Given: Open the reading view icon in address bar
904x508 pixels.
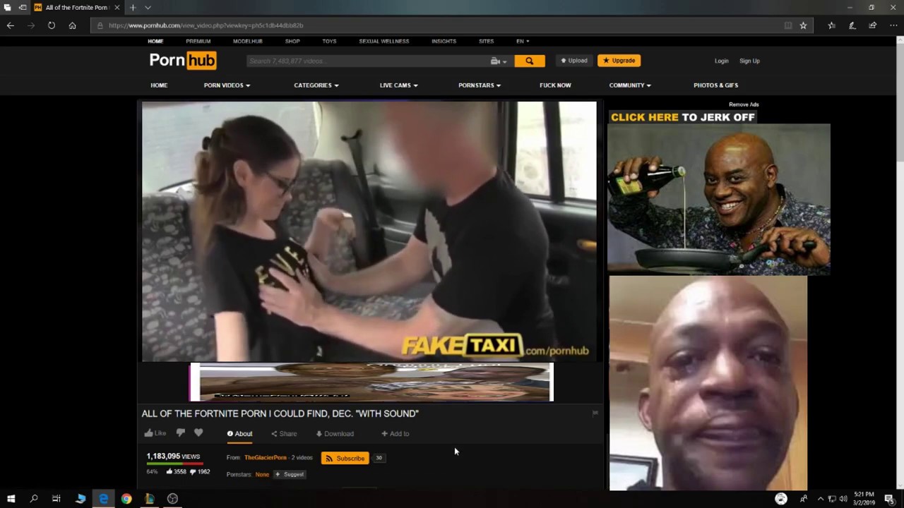Looking at the screenshot, I should click(788, 25).
